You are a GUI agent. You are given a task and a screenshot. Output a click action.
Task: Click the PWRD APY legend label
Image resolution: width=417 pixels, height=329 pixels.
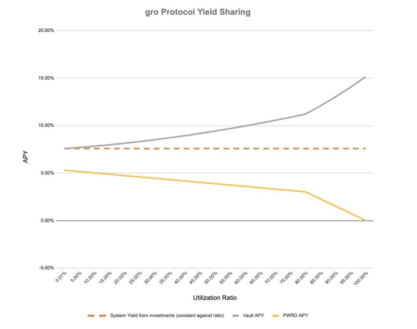coord(295,316)
